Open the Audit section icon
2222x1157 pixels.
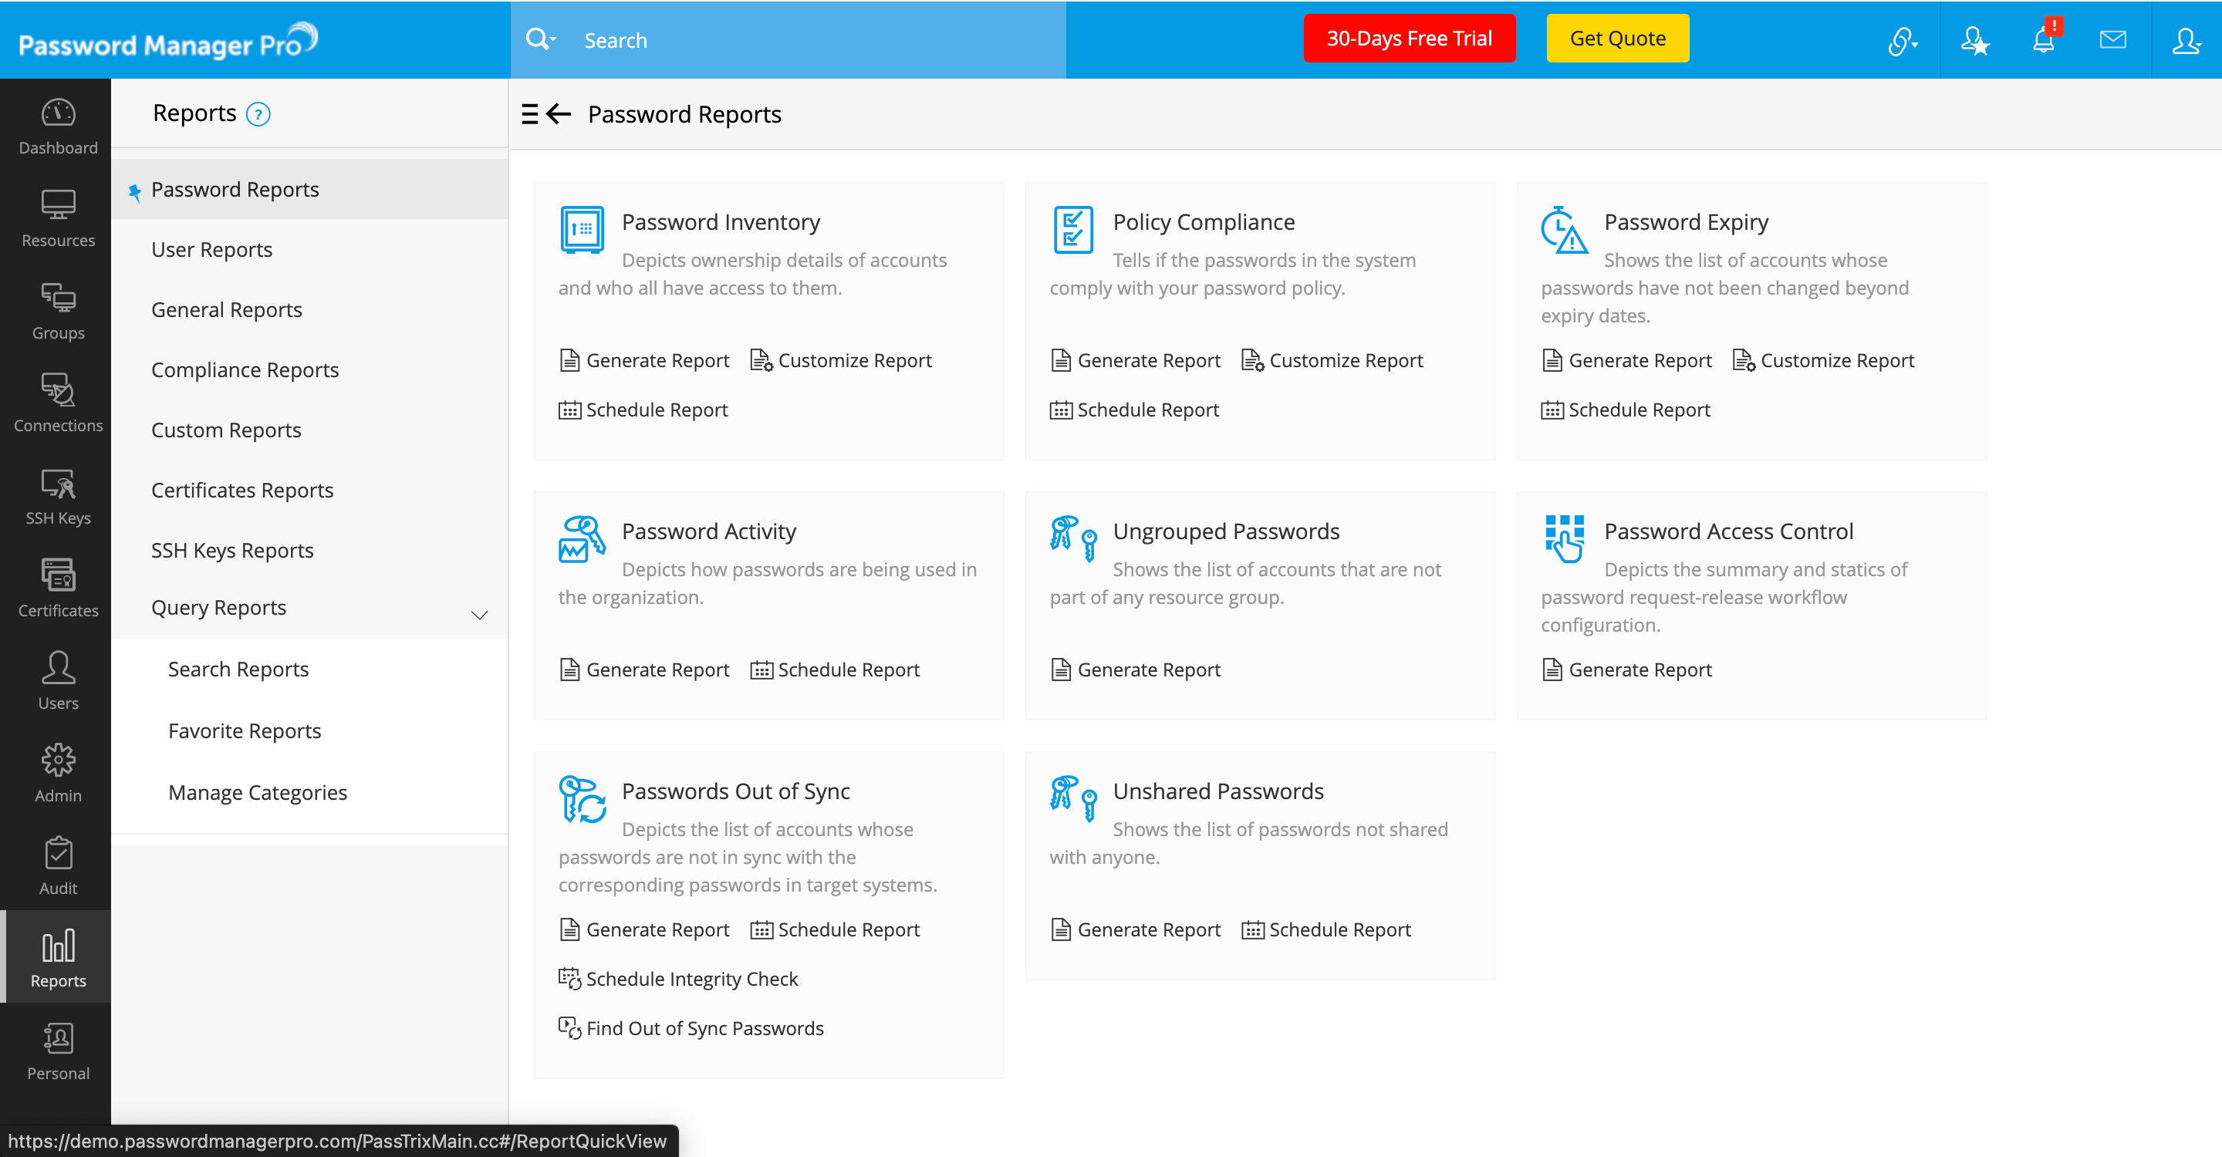pos(58,865)
